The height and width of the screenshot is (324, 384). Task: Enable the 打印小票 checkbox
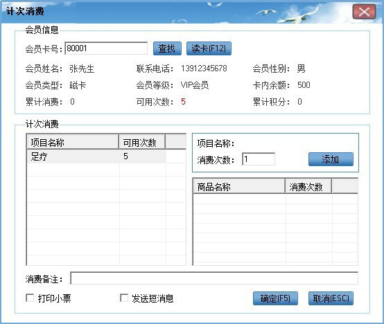30,298
